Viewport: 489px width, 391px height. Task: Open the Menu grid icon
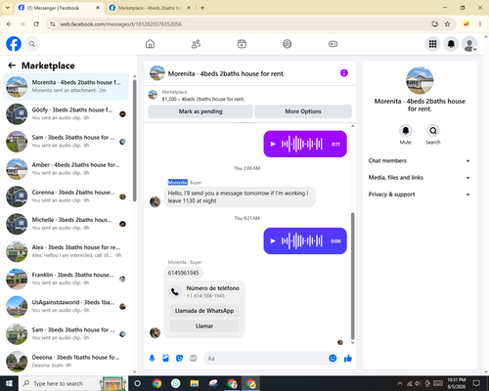432,44
